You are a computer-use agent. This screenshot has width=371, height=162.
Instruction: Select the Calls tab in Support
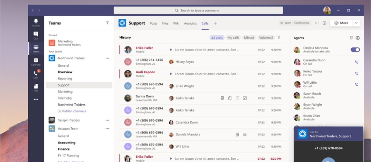click(x=205, y=23)
